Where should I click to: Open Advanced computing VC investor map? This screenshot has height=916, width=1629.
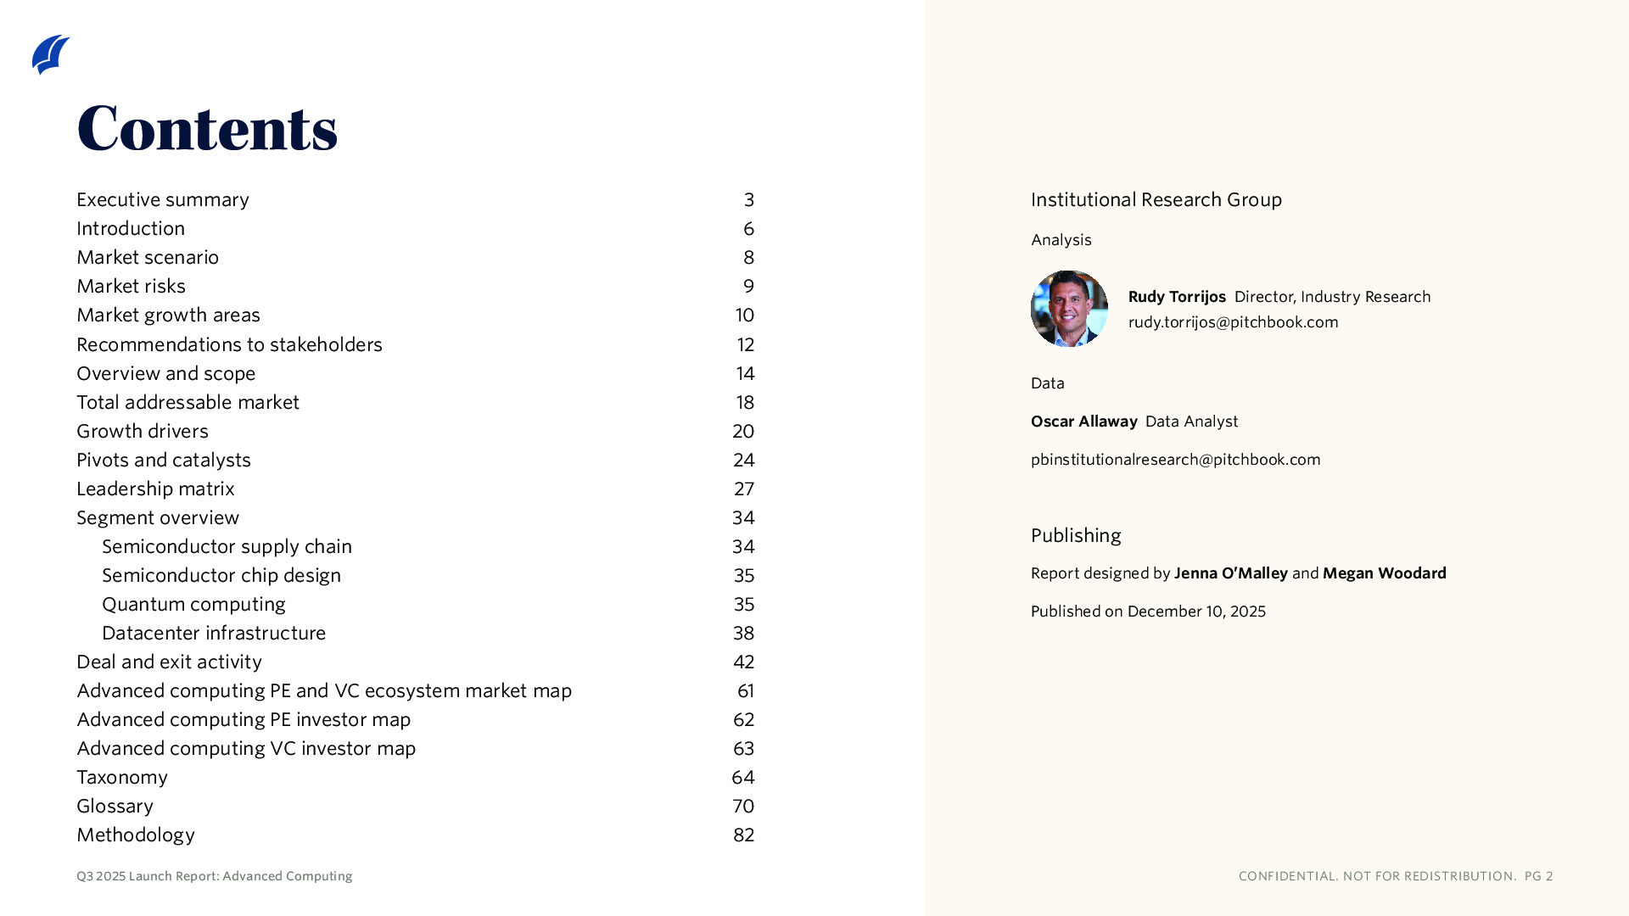pyautogui.click(x=246, y=748)
